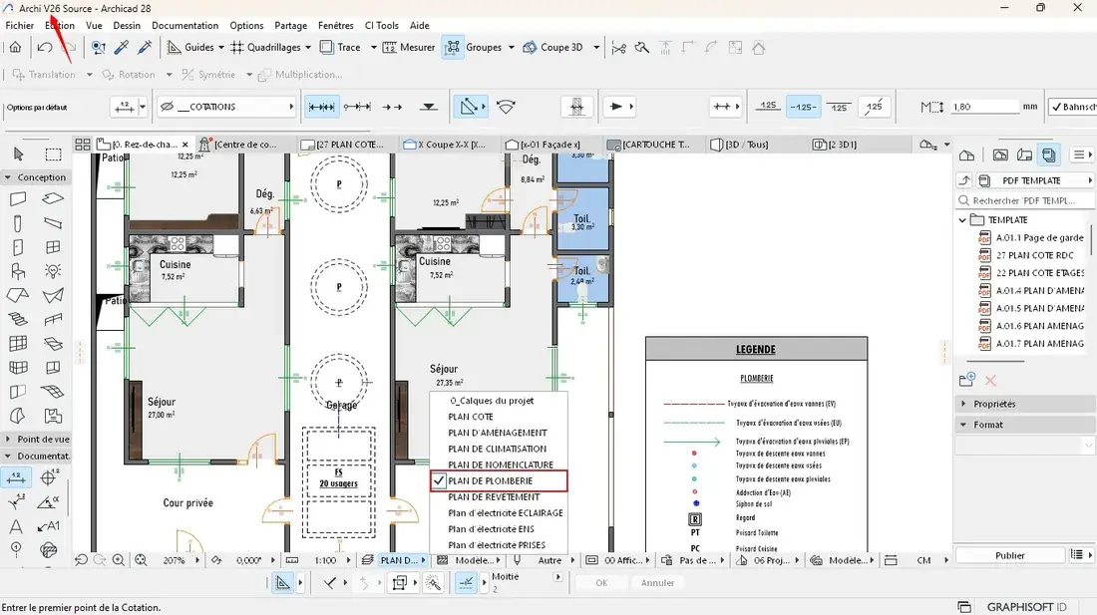Click the Options par défaut button

pyautogui.click(x=37, y=108)
